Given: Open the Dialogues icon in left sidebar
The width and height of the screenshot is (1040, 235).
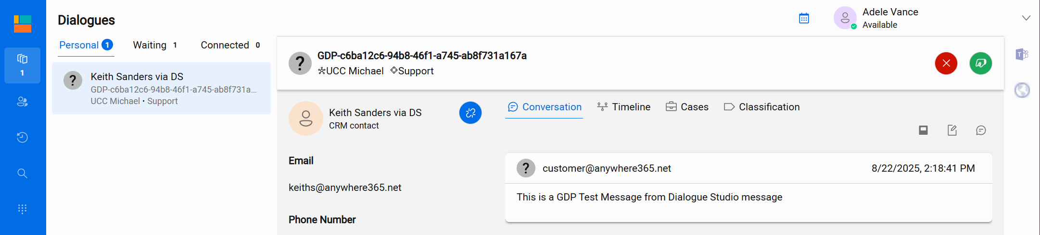Looking at the screenshot, I should coord(22,65).
